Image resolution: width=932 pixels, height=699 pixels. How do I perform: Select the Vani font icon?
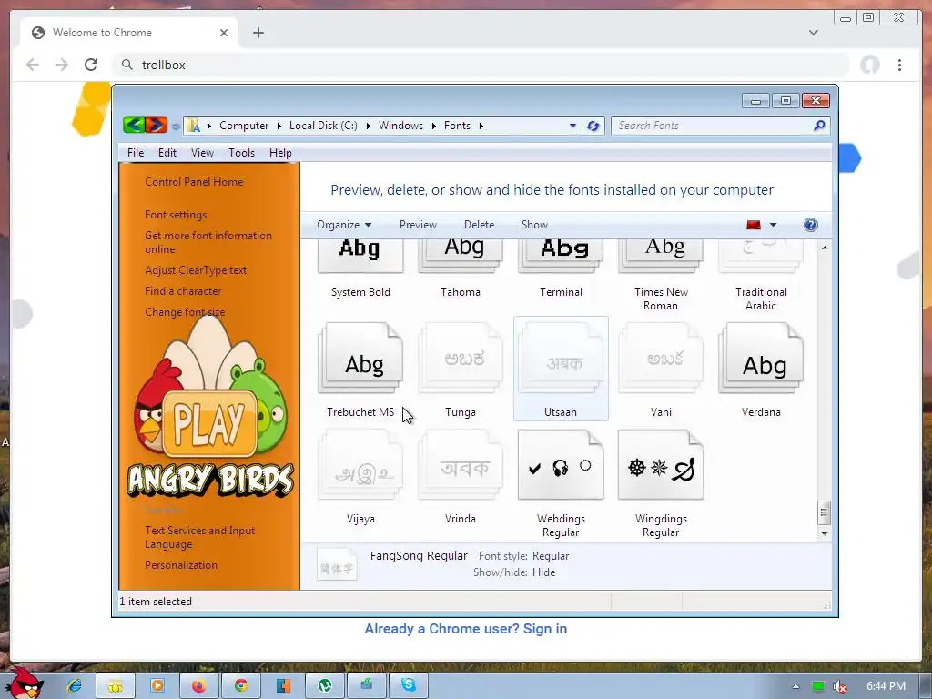point(661,359)
